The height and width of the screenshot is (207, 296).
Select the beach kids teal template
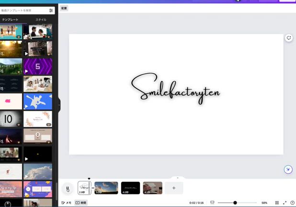click(11, 32)
